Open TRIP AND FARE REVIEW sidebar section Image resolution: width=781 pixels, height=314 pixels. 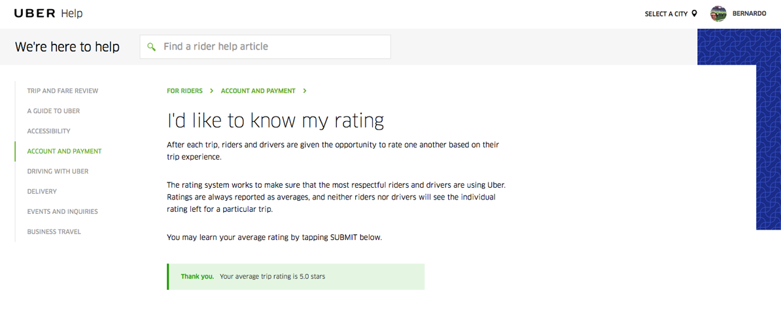point(63,91)
